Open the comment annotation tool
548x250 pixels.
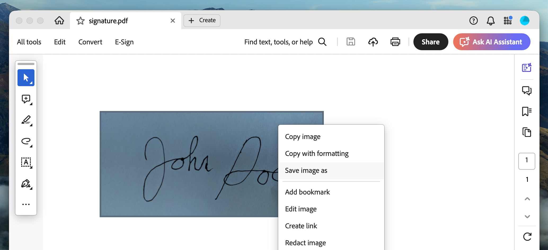26,99
